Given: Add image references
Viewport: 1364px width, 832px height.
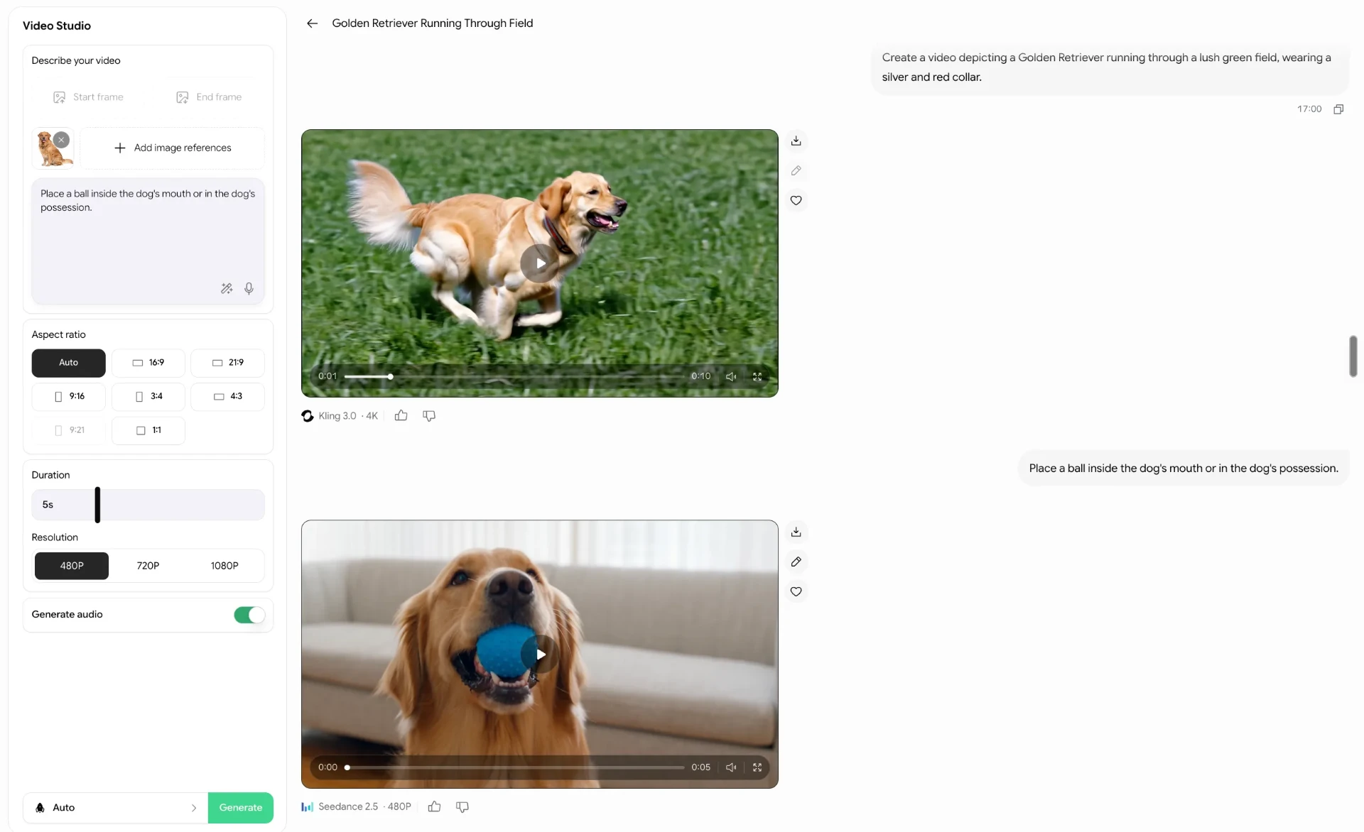Looking at the screenshot, I should (x=173, y=148).
